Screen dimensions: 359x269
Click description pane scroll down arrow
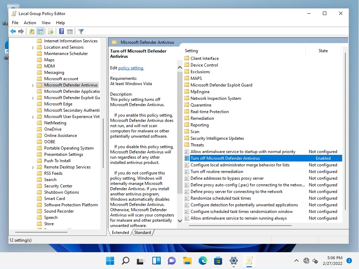pyautogui.click(x=180, y=221)
